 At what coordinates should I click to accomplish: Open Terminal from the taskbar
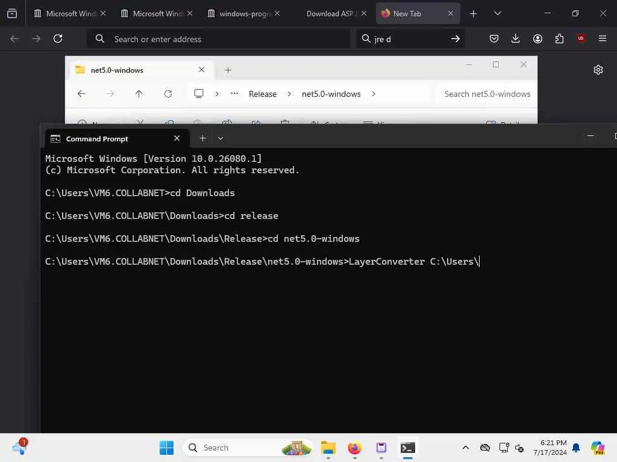click(408, 448)
